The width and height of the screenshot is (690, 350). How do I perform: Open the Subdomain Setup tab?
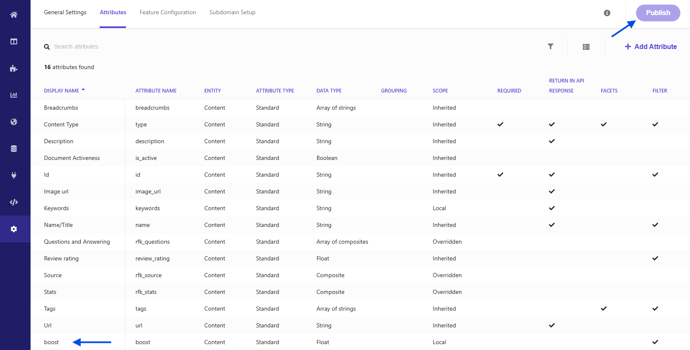pos(232,12)
